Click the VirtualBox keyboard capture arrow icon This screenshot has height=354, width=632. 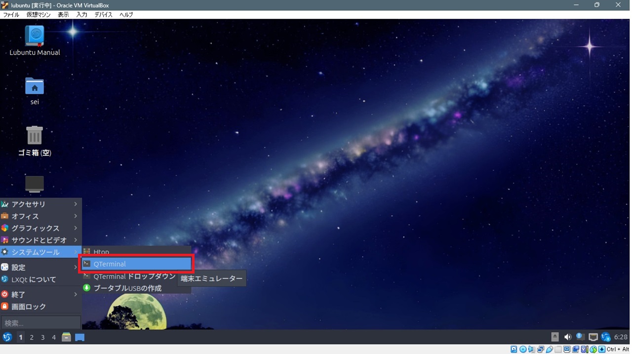[x=602, y=350]
